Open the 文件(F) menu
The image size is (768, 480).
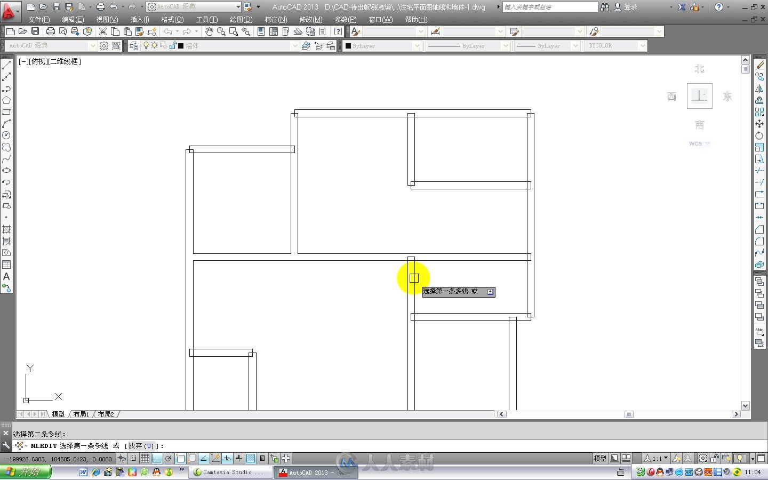point(39,19)
